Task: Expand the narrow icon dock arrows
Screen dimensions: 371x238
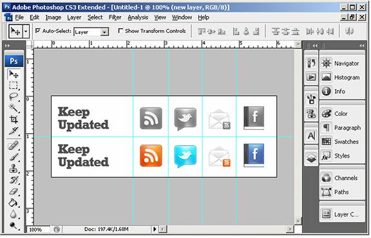Action: click(315, 46)
